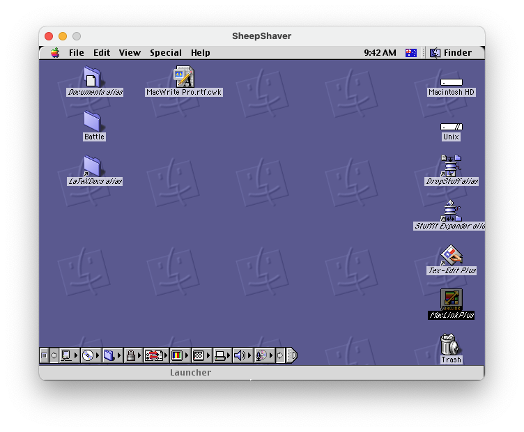The width and height of the screenshot is (524, 432).
Task: Open the Help menu
Action: [201, 53]
